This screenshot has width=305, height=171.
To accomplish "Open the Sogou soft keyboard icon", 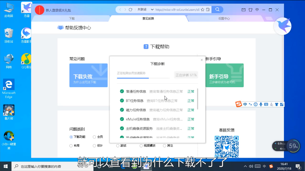I will click(266, 104).
